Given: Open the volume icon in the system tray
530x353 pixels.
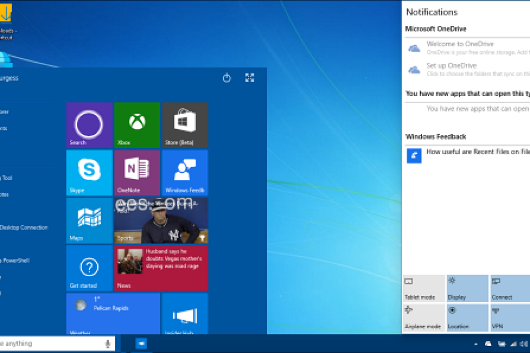Looking at the screenshot, I should point(523,343).
